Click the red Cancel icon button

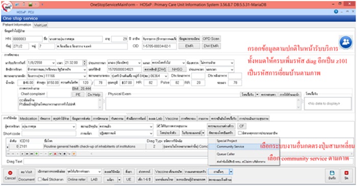coord(10,175)
